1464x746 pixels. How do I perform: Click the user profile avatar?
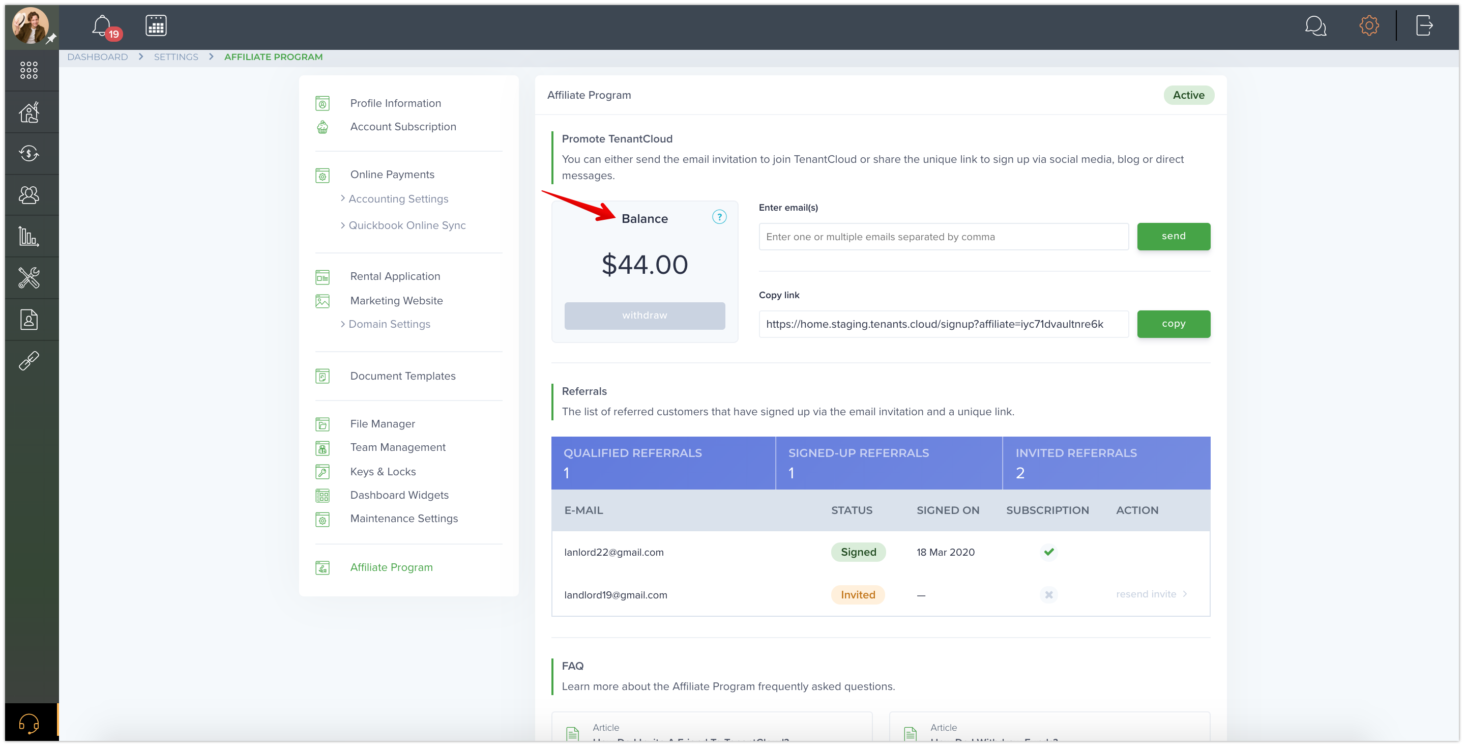[x=31, y=25]
